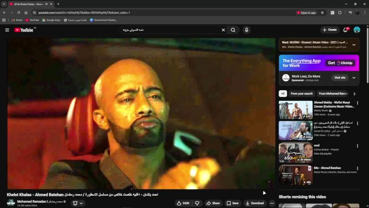Viewport: 369px width, 208px height.
Task: Open the Gmail bookmark
Action: (x=17, y=20)
